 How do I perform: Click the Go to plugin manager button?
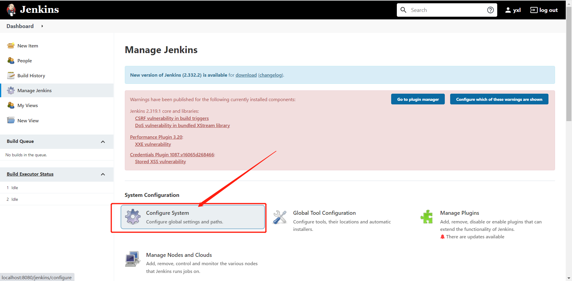(x=418, y=99)
